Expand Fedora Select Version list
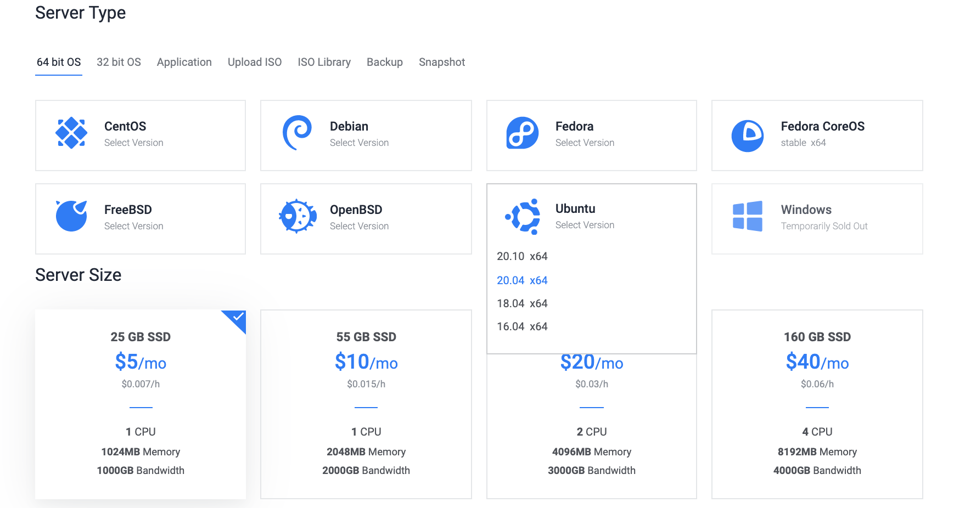The image size is (965, 508). tap(585, 143)
